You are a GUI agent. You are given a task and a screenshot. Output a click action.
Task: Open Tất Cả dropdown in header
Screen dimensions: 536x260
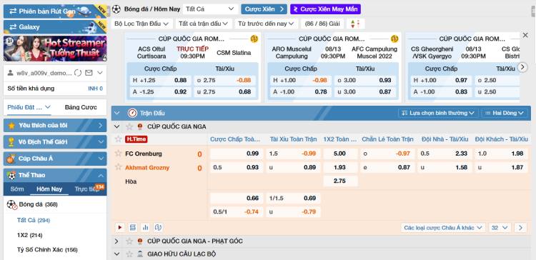(x=210, y=9)
